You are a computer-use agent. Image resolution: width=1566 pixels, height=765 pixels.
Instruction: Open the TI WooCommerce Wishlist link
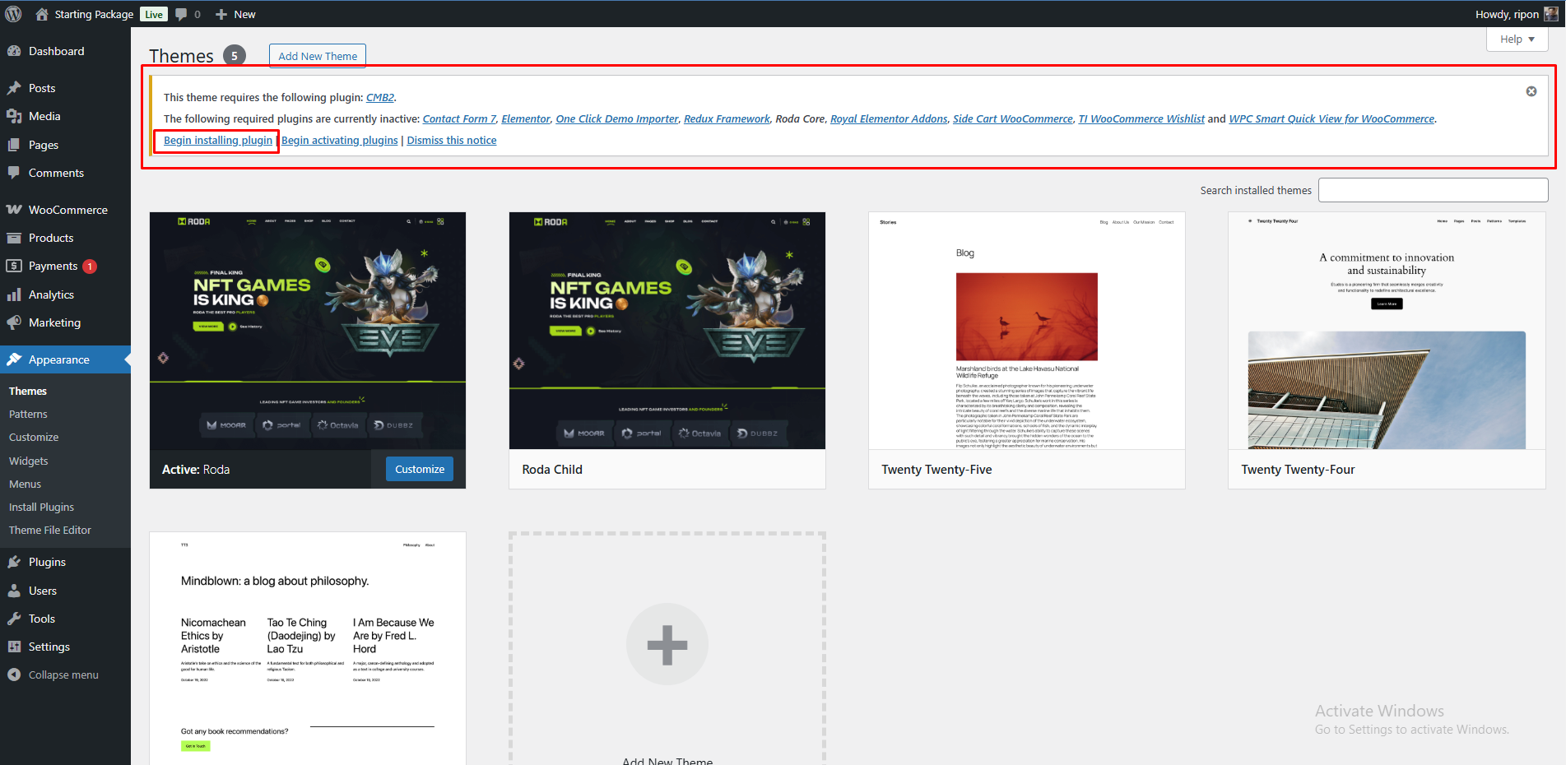[1141, 118]
